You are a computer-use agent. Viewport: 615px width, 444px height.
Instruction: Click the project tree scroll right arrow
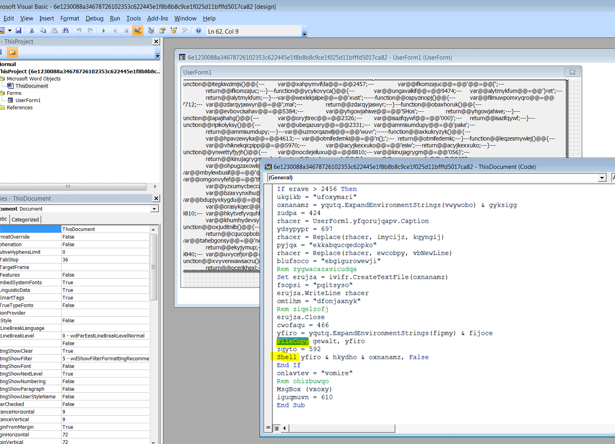(x=155, y=187)
